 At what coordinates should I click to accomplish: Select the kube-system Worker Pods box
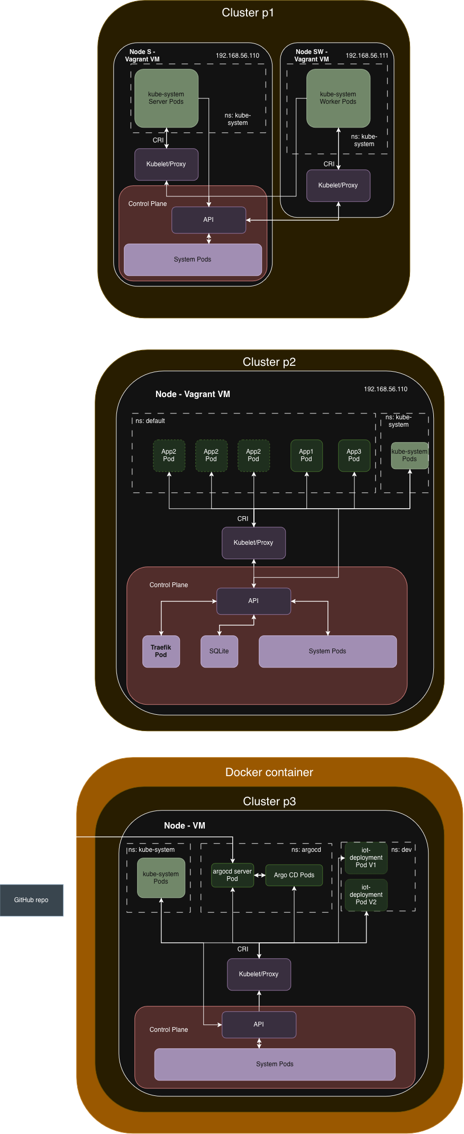pyautogui.click(x=339, y=98)
